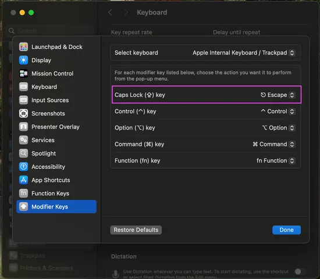Image resolution: width=320 pixels, height=279 pixels.
Task: Click the Caps Lock key label
Action: pyautogui.click(x=140, y=95)
